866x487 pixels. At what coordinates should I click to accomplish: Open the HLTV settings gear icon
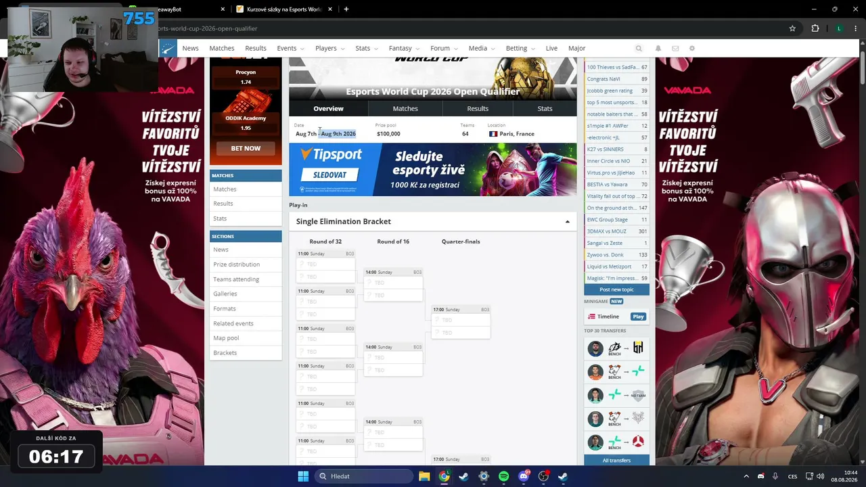691,49
